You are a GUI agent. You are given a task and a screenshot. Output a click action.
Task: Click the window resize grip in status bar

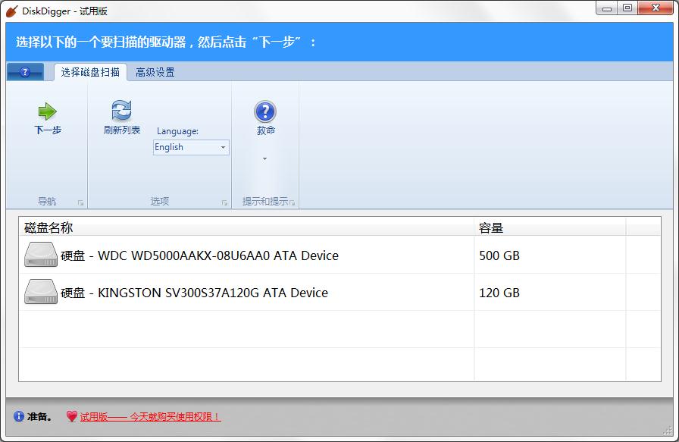click(x=668, y=431)
